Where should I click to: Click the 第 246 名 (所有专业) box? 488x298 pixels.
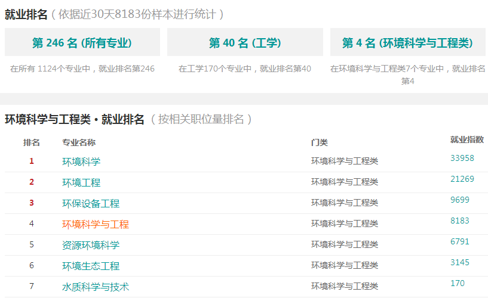82,42
